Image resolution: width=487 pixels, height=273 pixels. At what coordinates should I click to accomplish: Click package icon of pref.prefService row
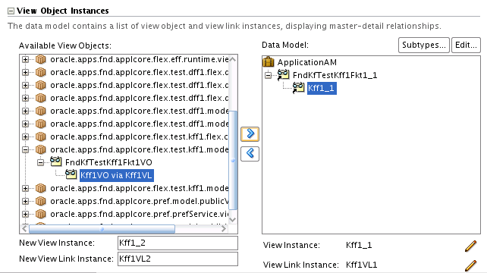(40, 214)
